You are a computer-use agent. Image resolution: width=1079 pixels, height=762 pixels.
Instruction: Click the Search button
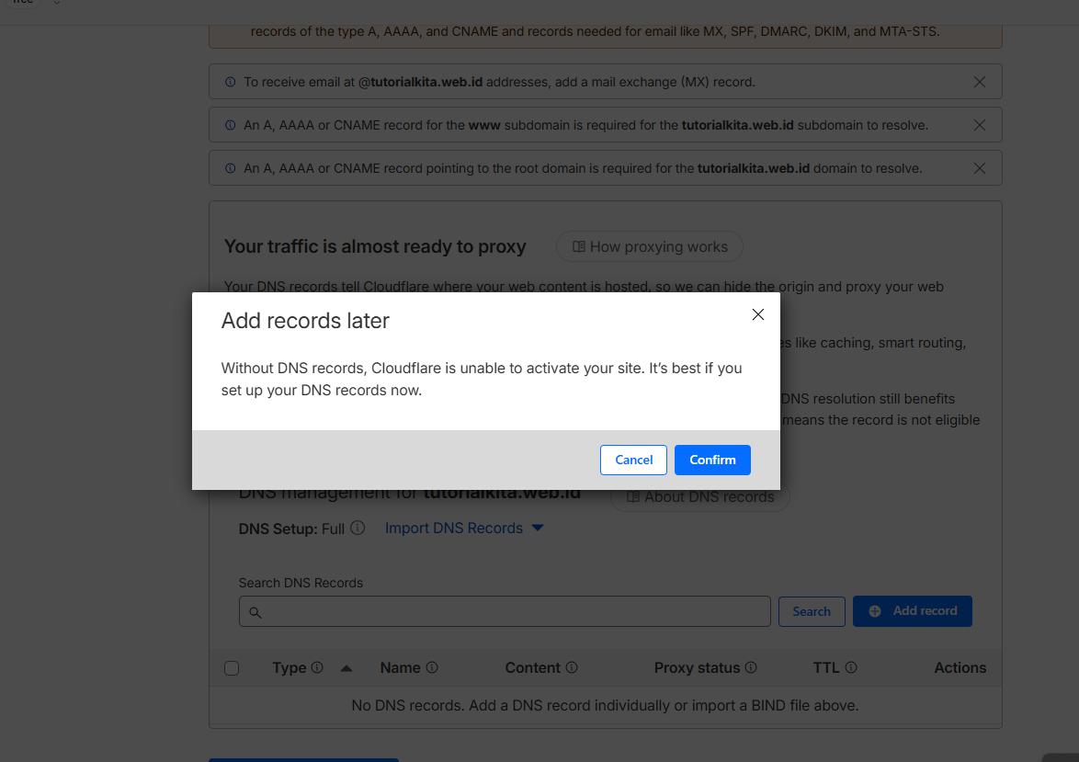point(812,611)
